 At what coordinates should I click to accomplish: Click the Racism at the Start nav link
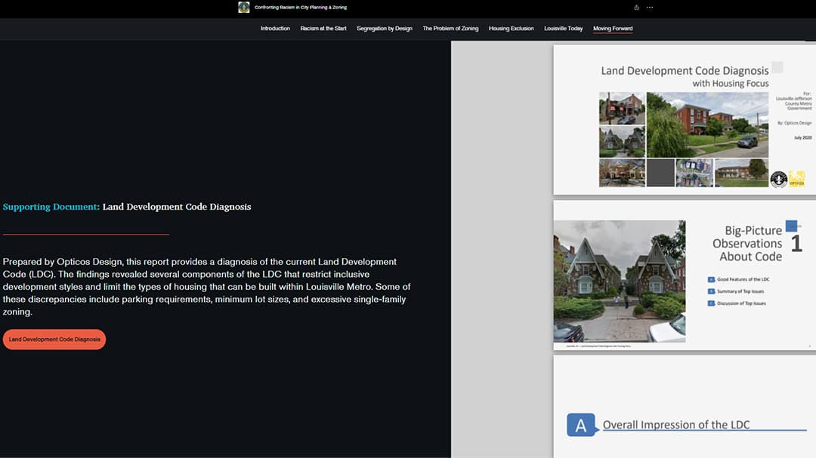tap(323, 28)
